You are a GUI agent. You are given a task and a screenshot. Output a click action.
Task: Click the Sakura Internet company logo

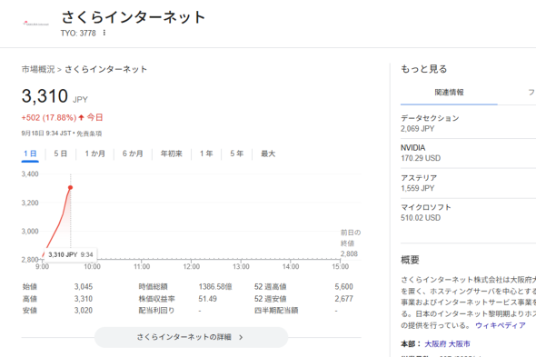tap(36, 24)
